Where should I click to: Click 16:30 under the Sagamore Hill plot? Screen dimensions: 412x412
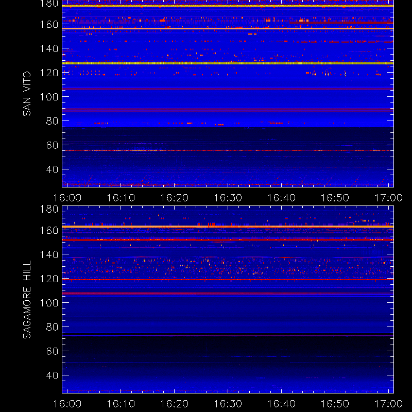(228, 404)
